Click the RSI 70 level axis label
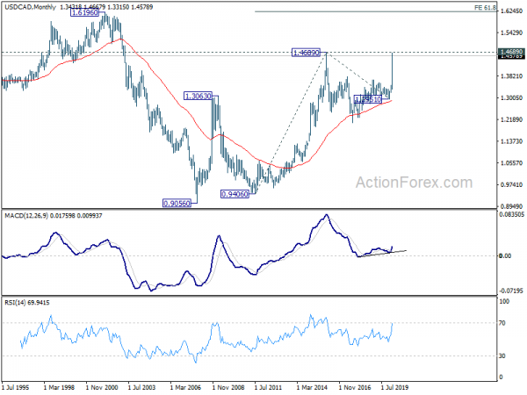The image size is (527, 395). click(502, 323)
